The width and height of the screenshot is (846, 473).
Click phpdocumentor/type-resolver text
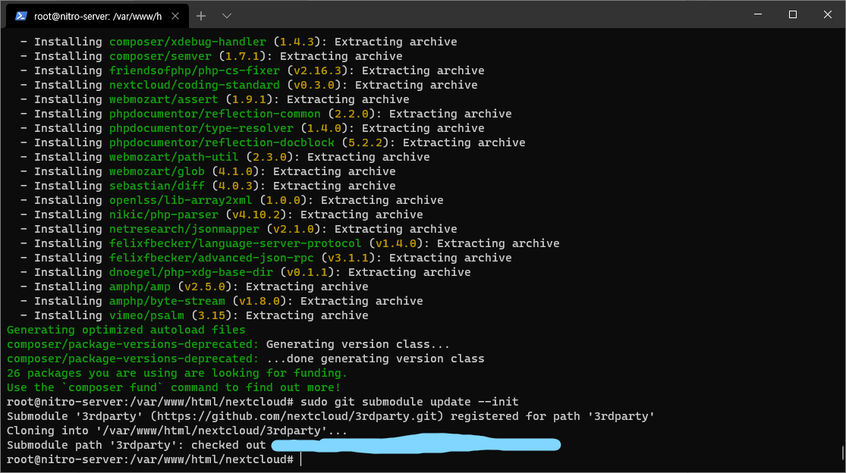[x=201, y=128]
